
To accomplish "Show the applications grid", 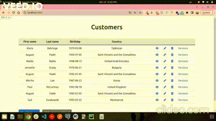I will [212, 117].
